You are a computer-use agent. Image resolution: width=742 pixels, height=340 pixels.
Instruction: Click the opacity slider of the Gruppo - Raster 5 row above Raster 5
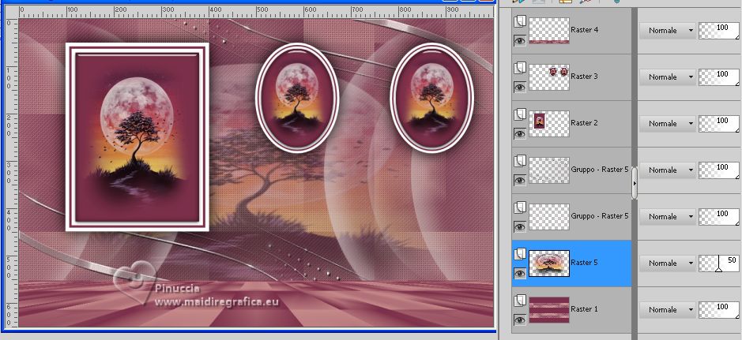pyautogui.click(x=719, y=217)
